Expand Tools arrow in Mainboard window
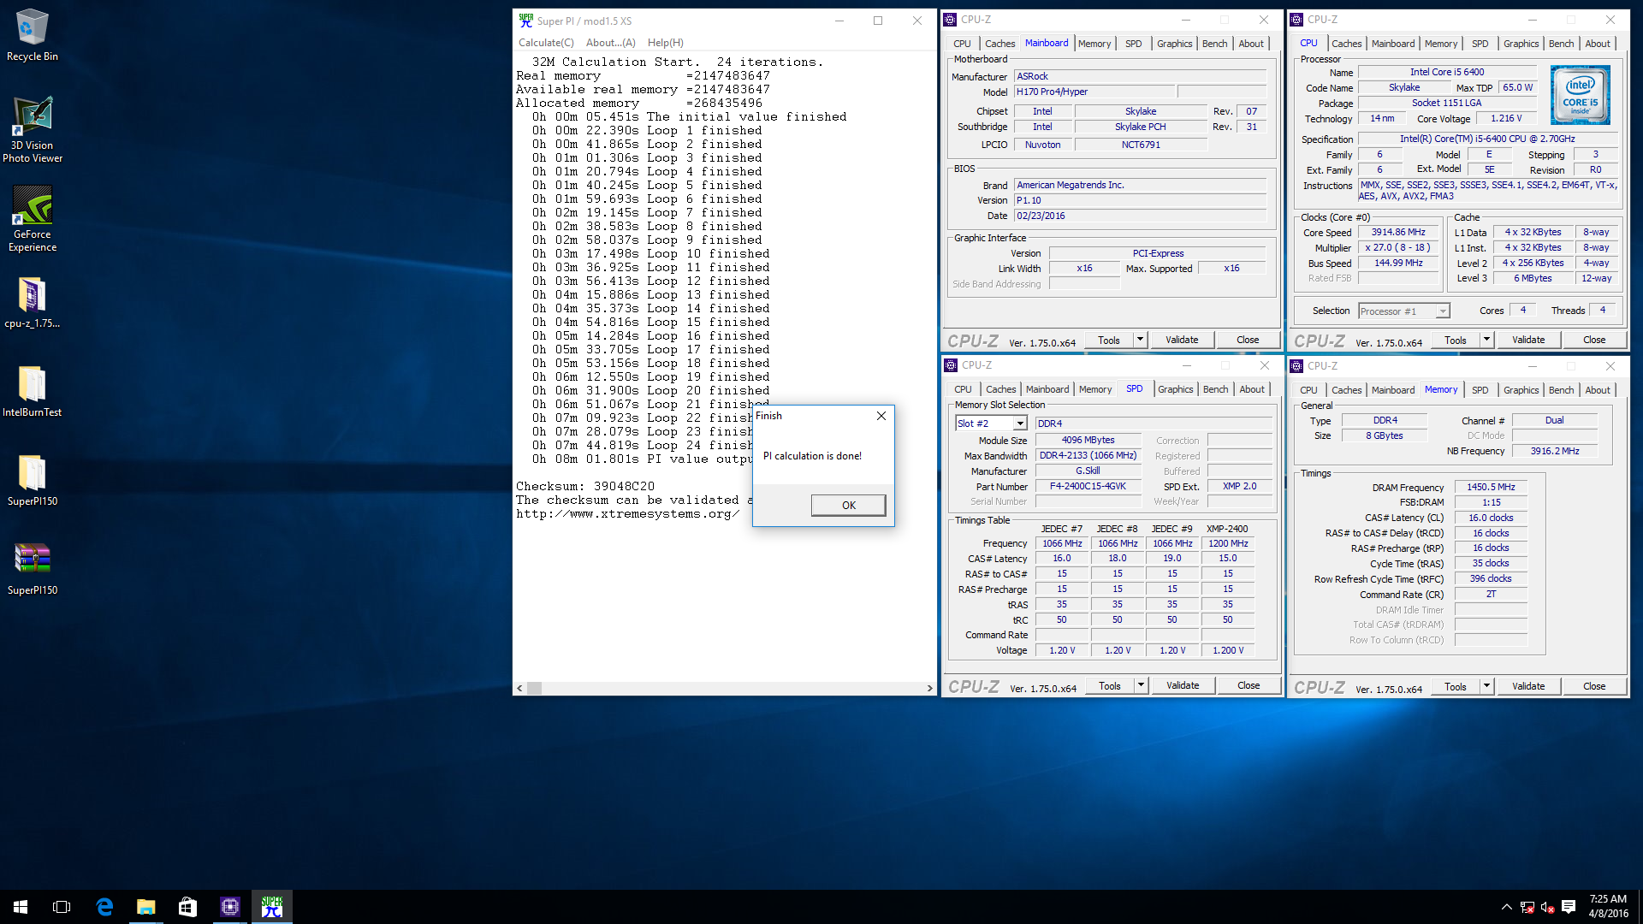 tap(1140, 340)
